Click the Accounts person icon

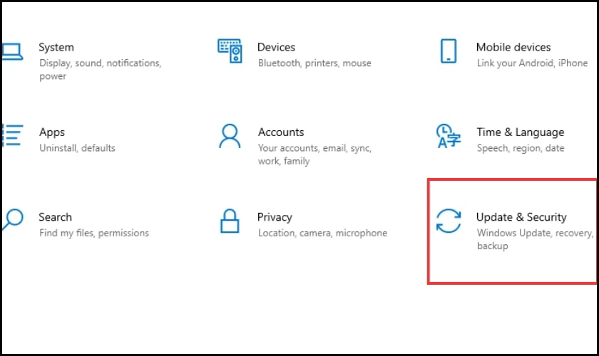click(230, 135)
